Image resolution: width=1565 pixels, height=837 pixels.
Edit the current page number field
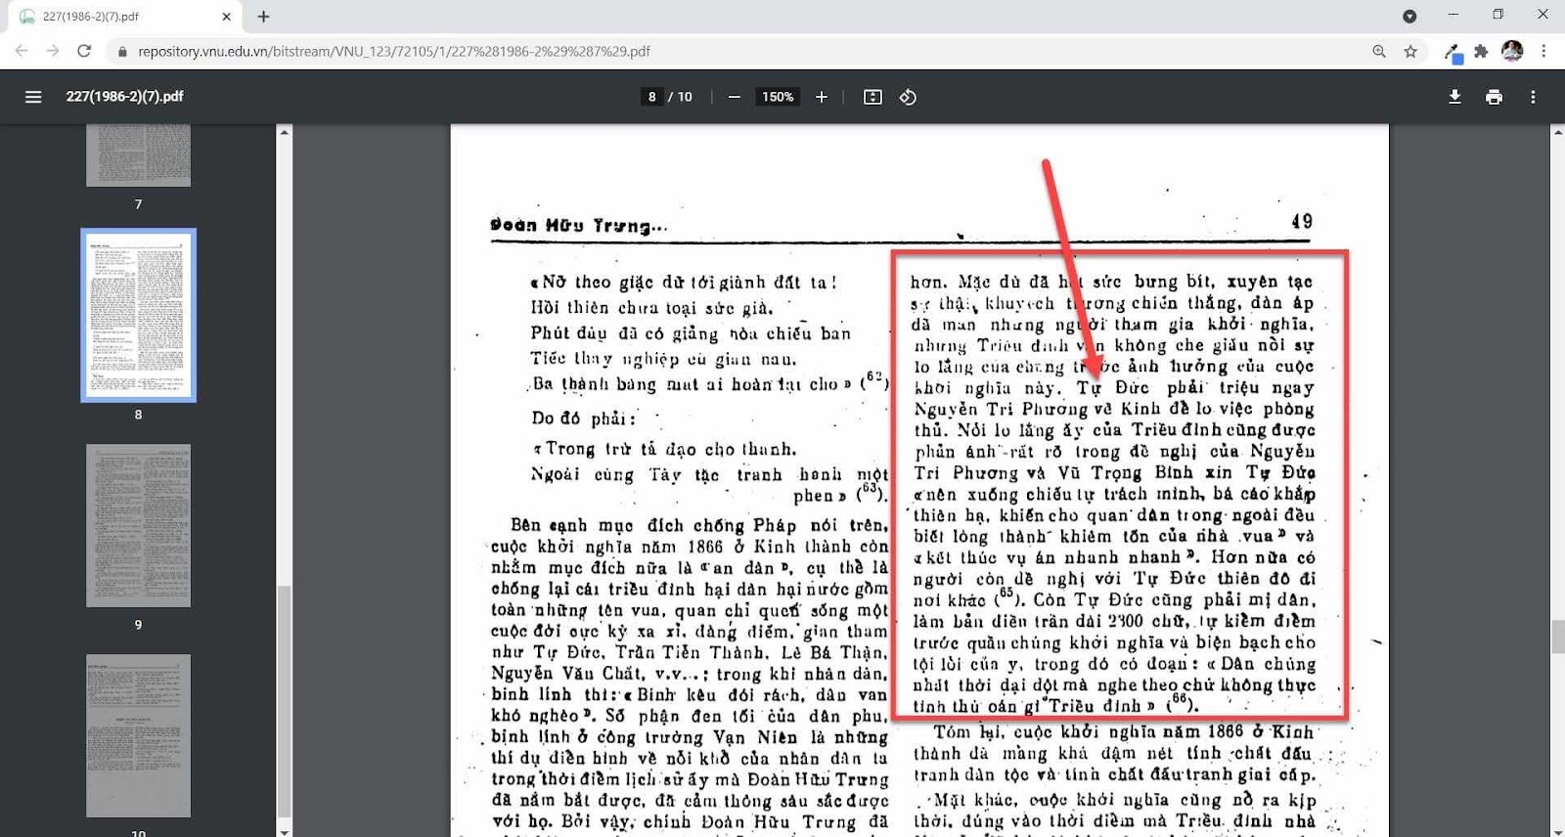[x=651, y=97]
